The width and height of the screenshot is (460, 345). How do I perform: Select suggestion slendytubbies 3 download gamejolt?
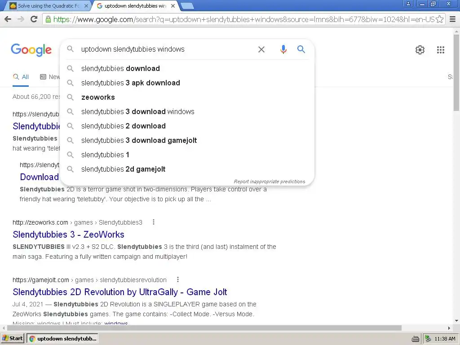187,140
